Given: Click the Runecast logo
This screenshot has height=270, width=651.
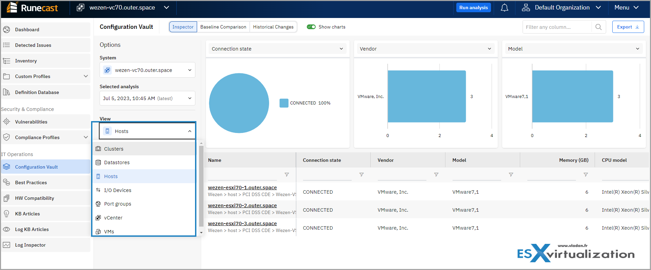Looking at the screenshot, I should coord(32,7).
